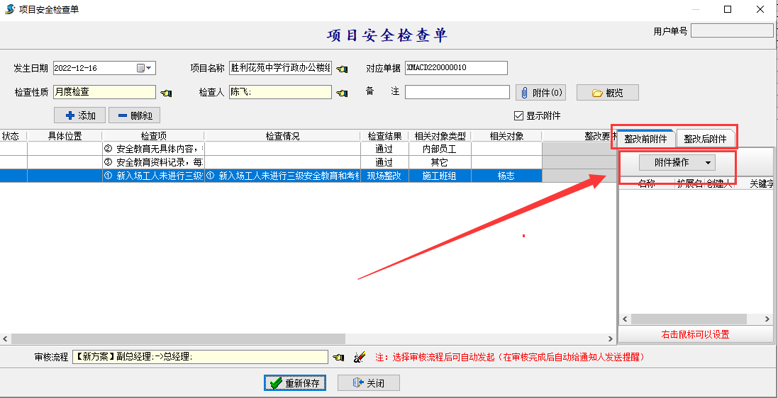
Task: Click the lookup icon beside 审核流程 field
Action: pos(339,358)
